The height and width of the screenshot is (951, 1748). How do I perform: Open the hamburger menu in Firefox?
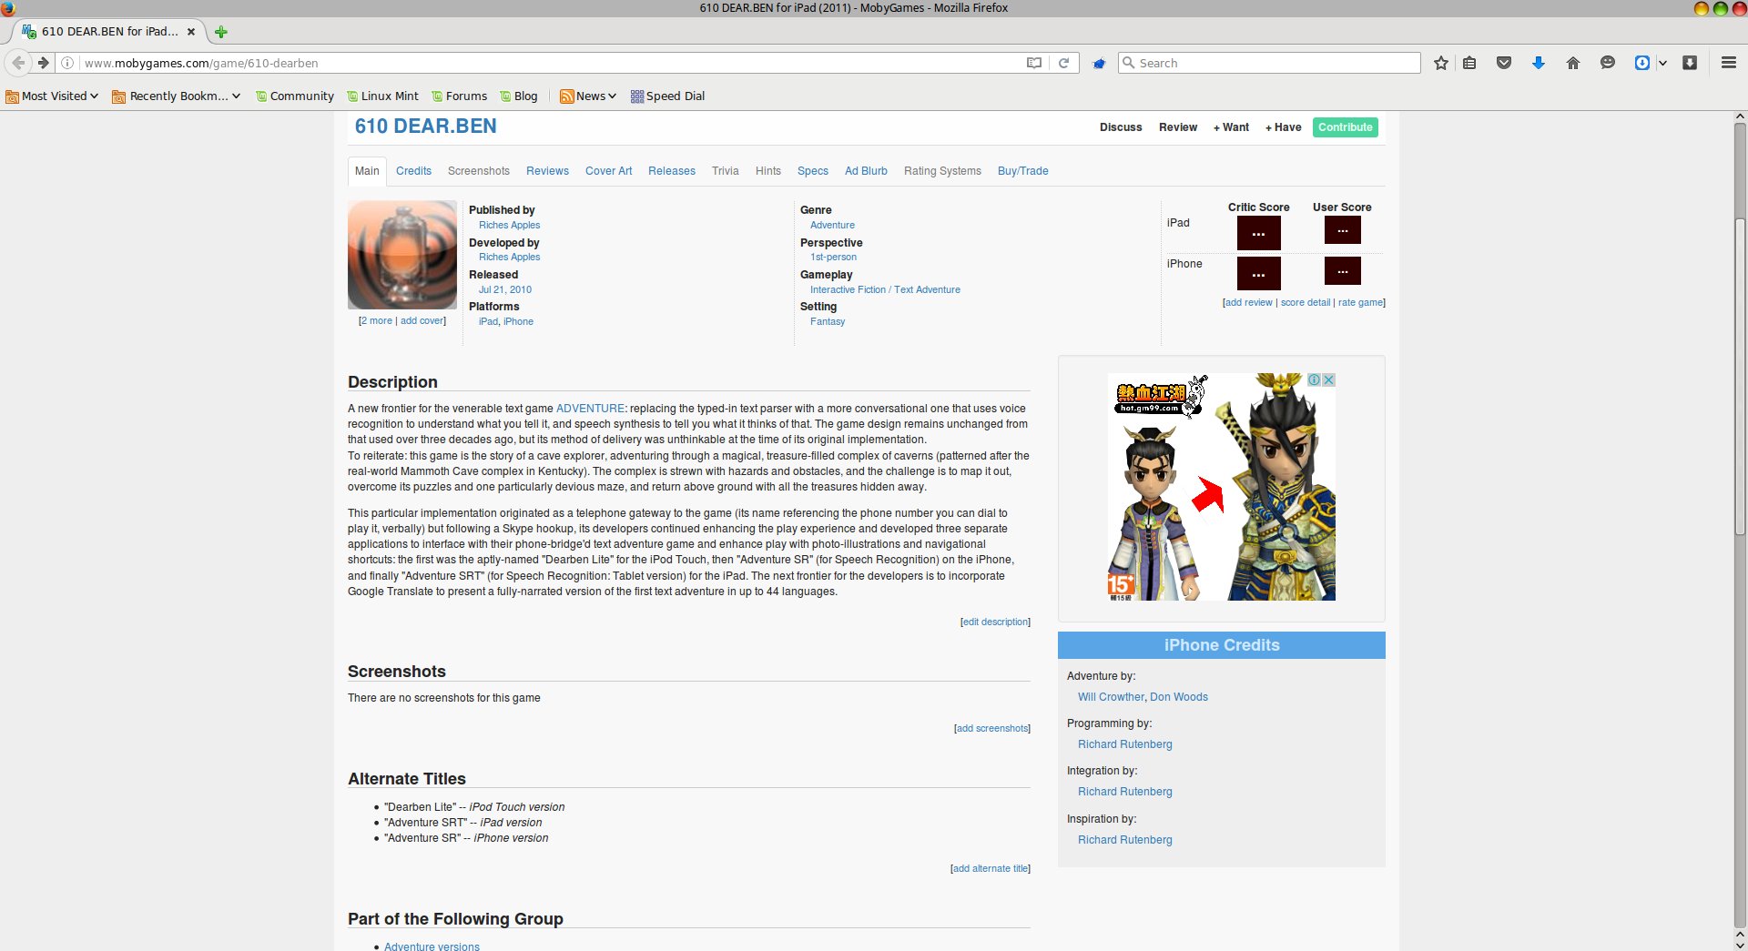(1728, 63)
